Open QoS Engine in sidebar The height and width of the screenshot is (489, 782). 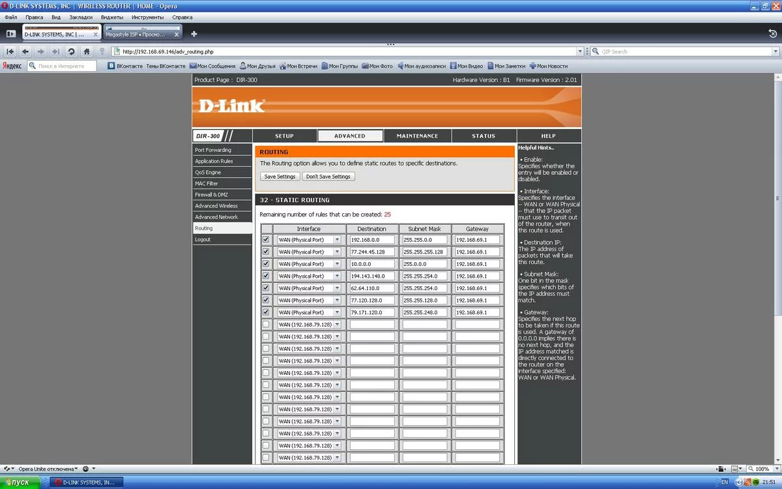click(222, 172)
